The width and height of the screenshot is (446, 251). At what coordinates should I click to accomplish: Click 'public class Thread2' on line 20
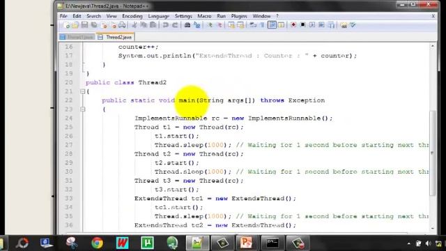coord(126,82)
